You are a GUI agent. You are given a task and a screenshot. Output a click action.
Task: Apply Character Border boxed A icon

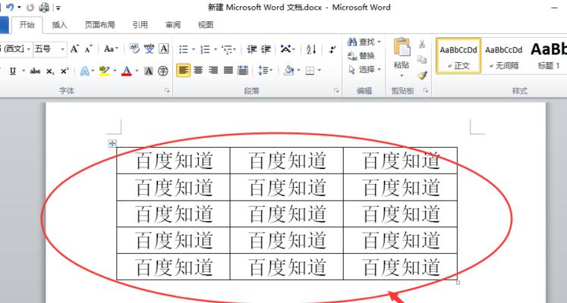[x=164, y=48]
